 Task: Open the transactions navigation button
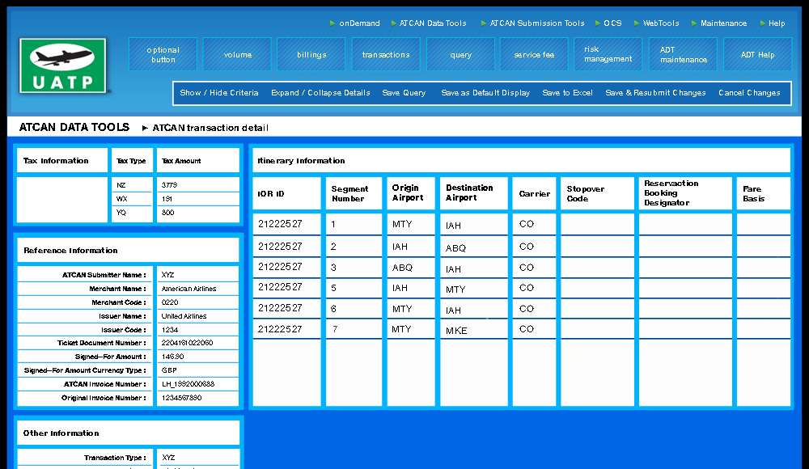(386, 55)
